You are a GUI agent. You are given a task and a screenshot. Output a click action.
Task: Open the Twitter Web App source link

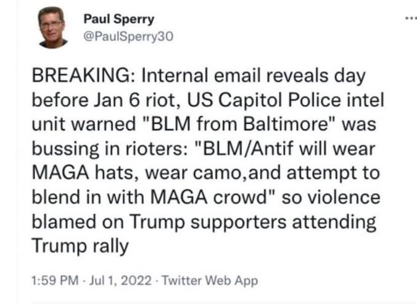(210, 280)
